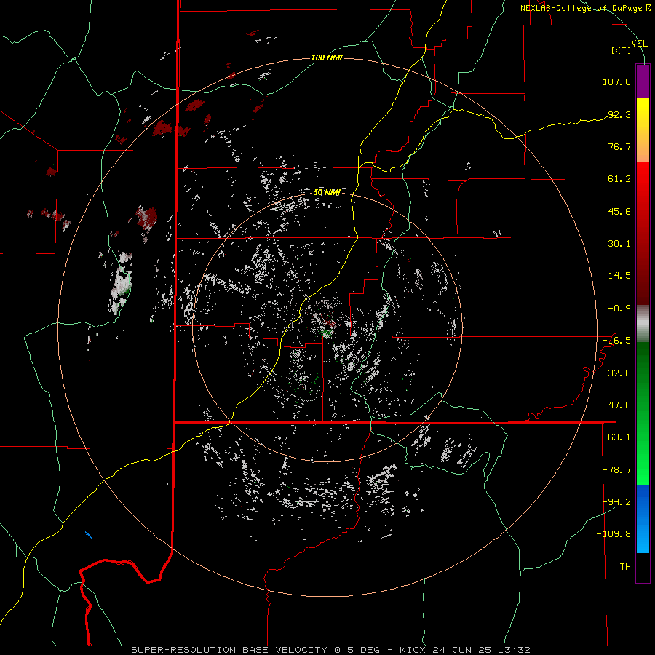The height and width of the screenshot is (655, 655).
Task: Select the -63.1 legend value
Action: point(616,437)
